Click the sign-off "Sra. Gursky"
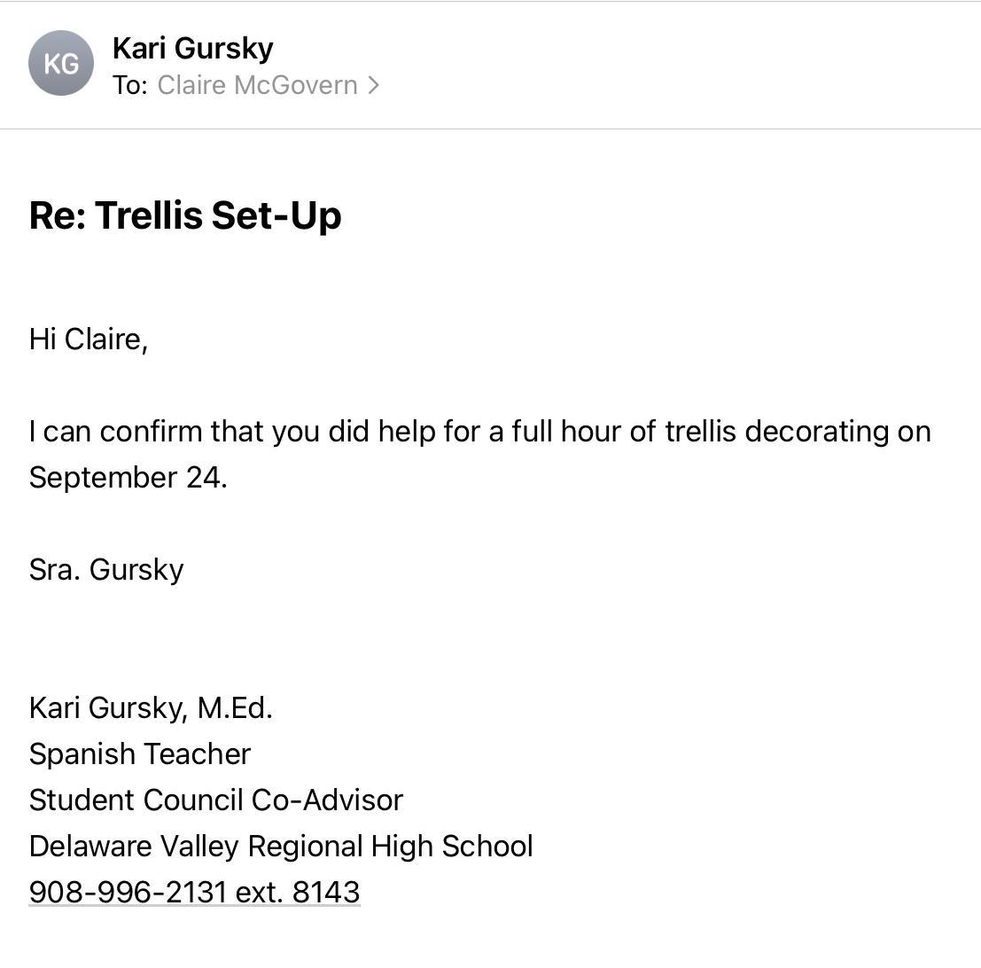 point(106,569)
